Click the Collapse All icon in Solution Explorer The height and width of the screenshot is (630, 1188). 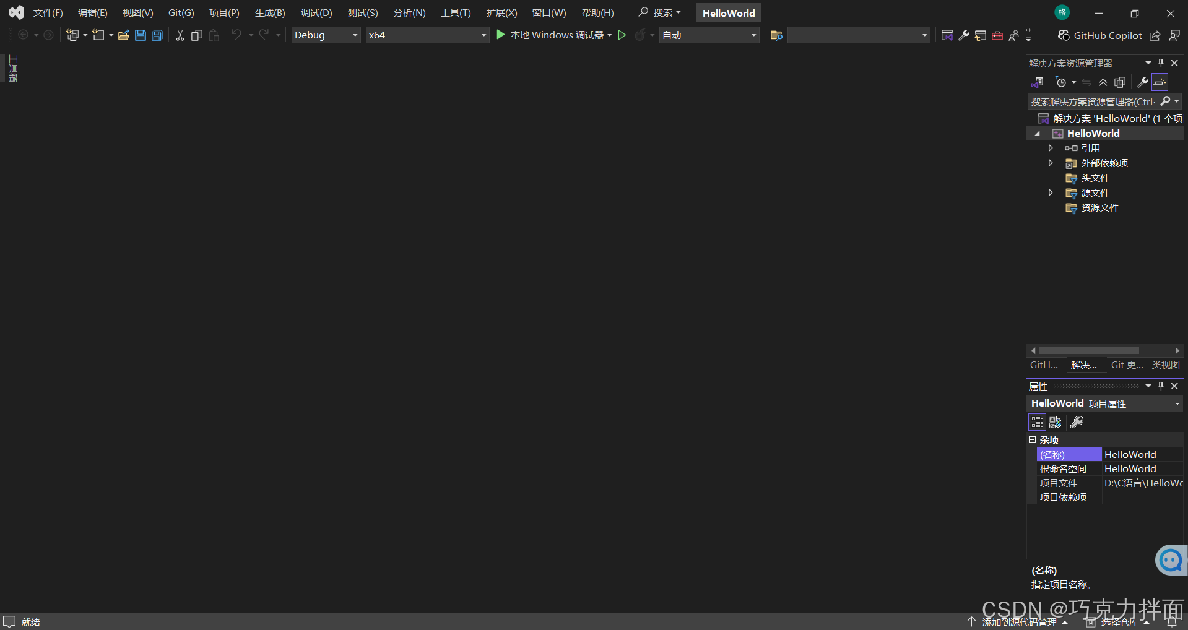(1103, 82)
